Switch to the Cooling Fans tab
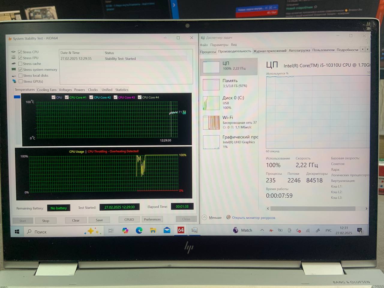Screen dimensions: 384x288 coord(46,90)
